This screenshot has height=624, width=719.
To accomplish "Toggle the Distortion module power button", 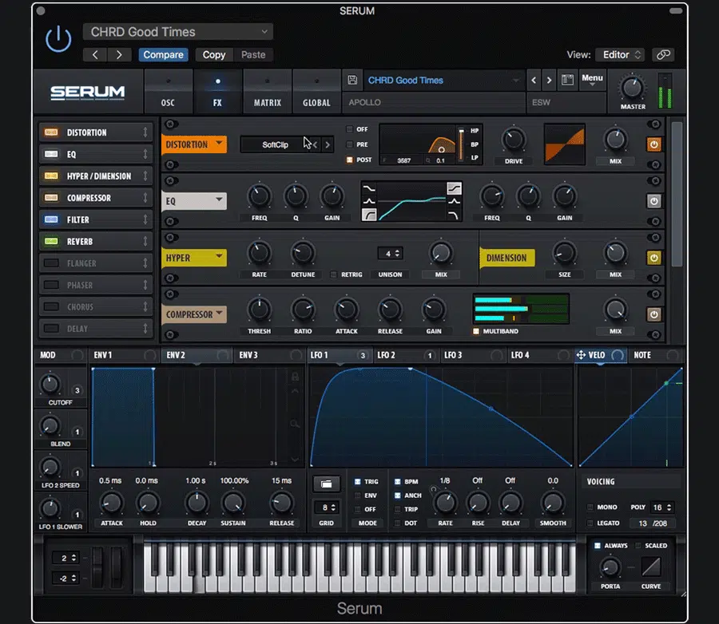I will 653,144.
